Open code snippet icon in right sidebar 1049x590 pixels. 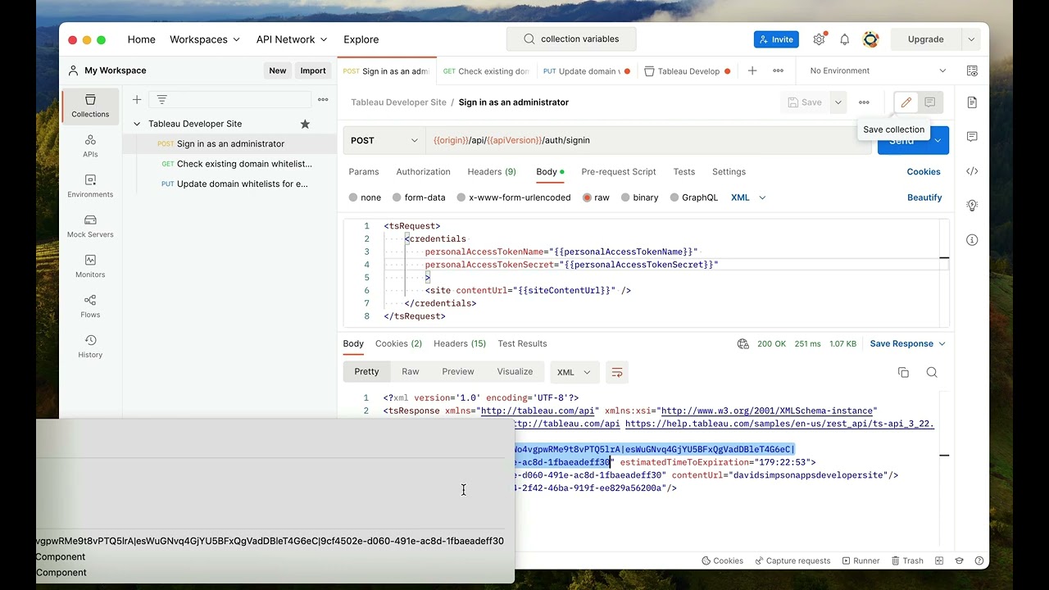[x=972, y=171]
